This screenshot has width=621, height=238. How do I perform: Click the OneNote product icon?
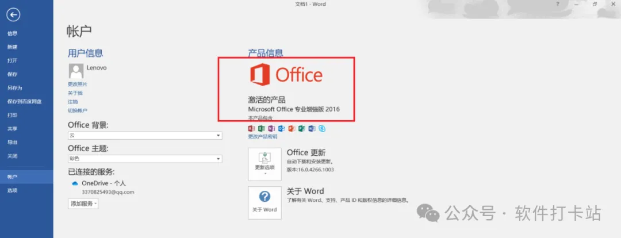(x=271, y=128)
